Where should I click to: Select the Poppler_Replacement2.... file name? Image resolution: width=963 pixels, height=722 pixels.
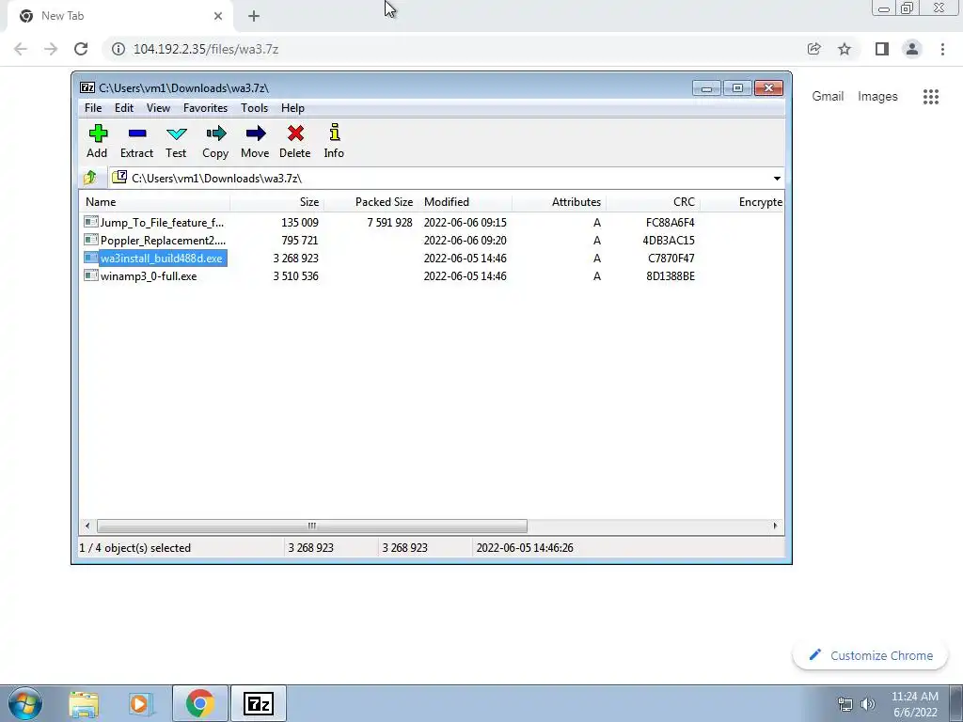(x=163, y=240)
